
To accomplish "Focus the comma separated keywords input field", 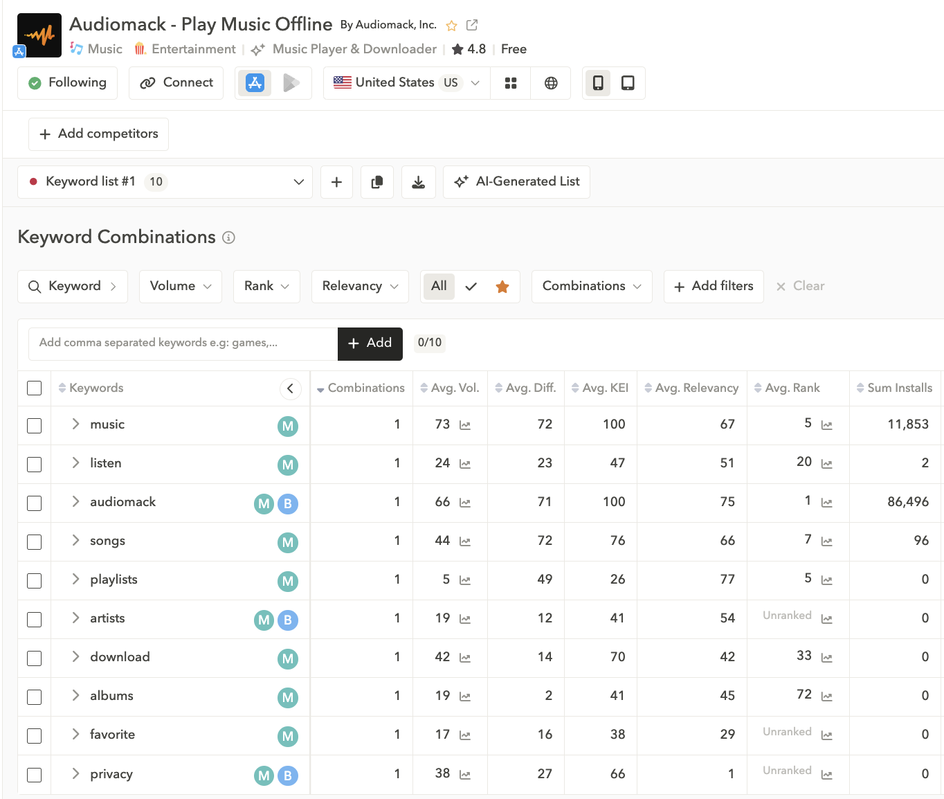I will tap(183, 344).
